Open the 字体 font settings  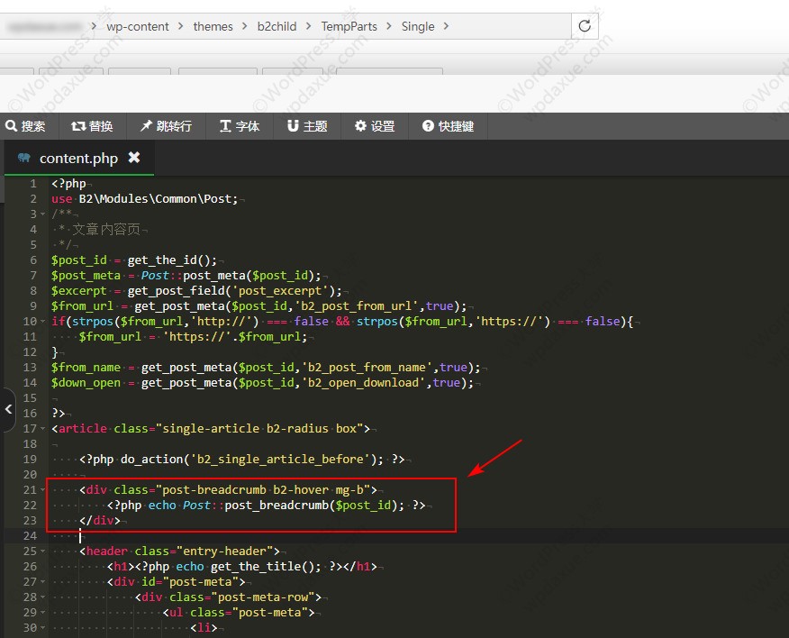(240, 126)
